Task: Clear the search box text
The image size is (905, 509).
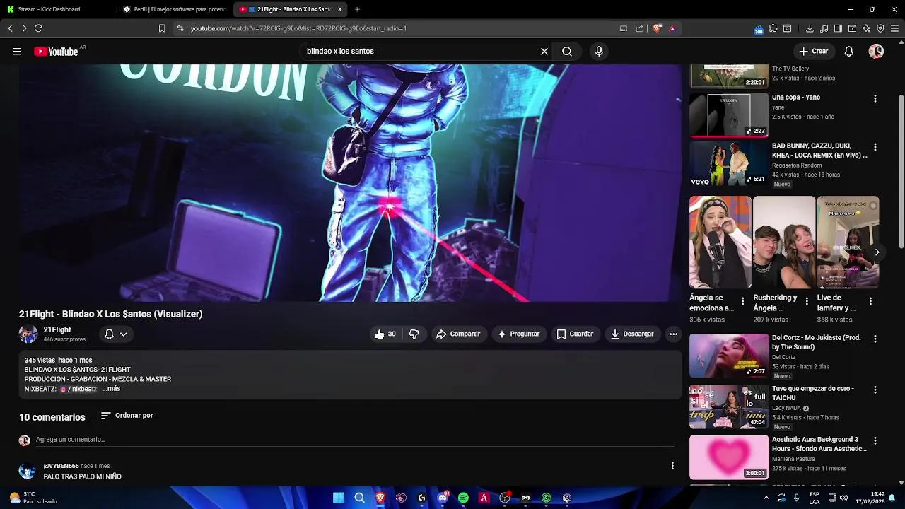Action: tap(544, 52)
